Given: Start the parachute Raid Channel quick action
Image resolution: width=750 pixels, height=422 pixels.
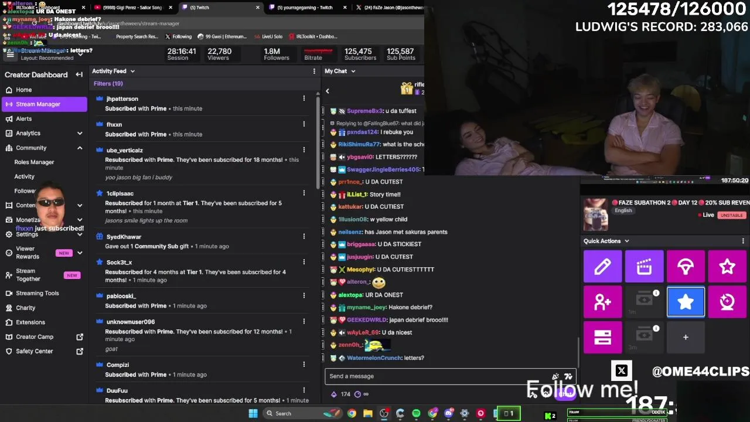Looking at the screenshot, I should click(686, 267).
